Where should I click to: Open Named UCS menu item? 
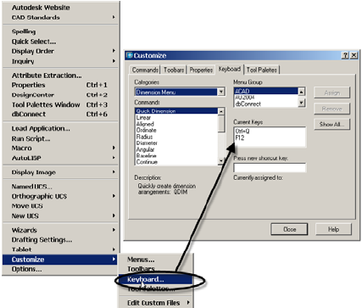point(60,187)
